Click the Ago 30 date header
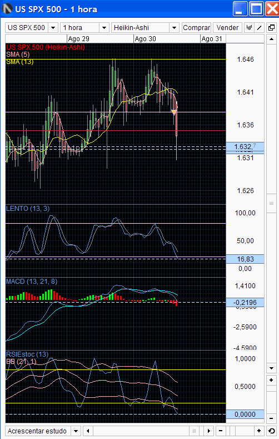The image size is (279, 439). click(145, 39)
